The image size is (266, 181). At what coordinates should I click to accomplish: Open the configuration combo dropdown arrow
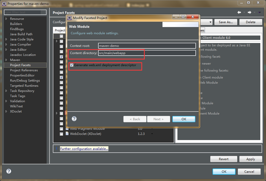[x=210, y=22]
